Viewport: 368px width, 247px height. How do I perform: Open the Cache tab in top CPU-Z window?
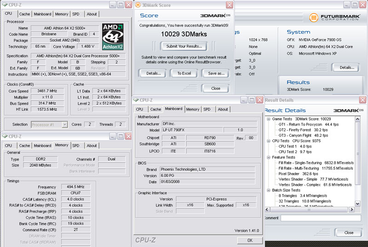click(24, 14)
